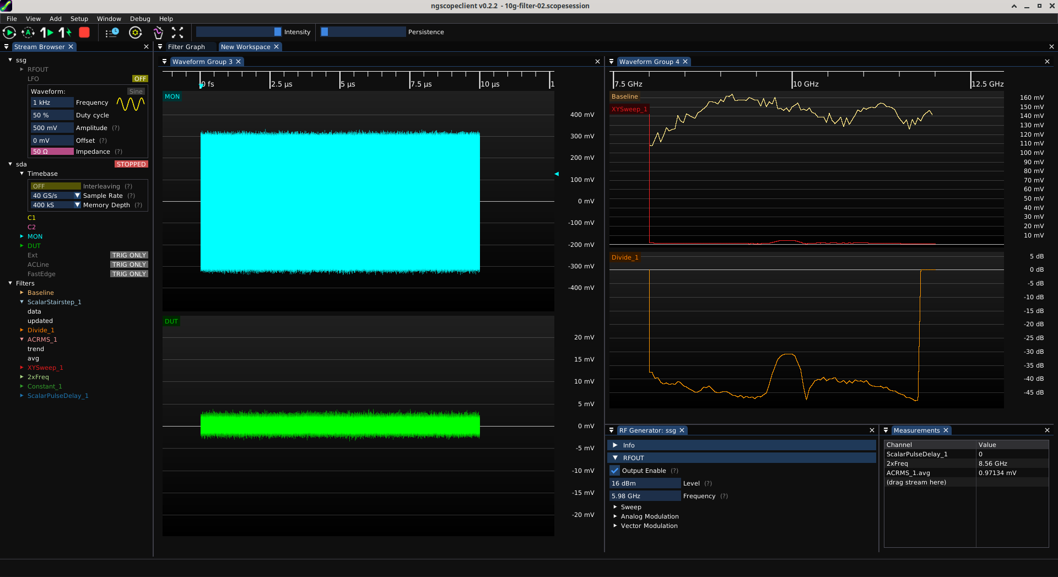Collapse the ssg tree node
Image resolution: width=1058 pixels, height=577 pixels.
(10, 60)
